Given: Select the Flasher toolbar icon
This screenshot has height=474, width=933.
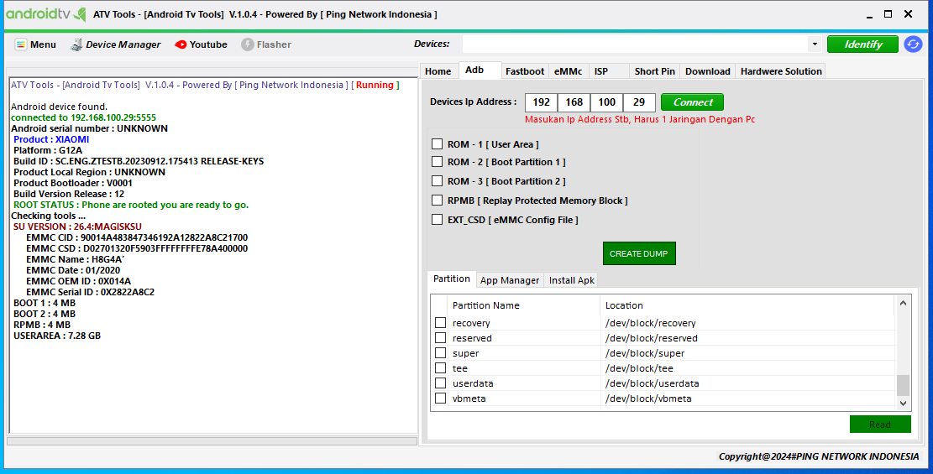Looking at the screenshot, I should [x=248, y=44].
